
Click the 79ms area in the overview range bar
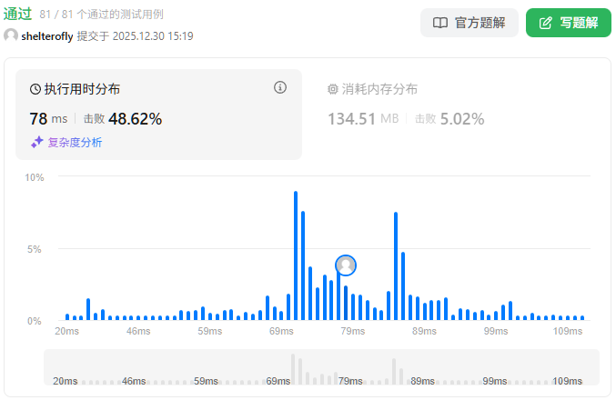(350, 381)
